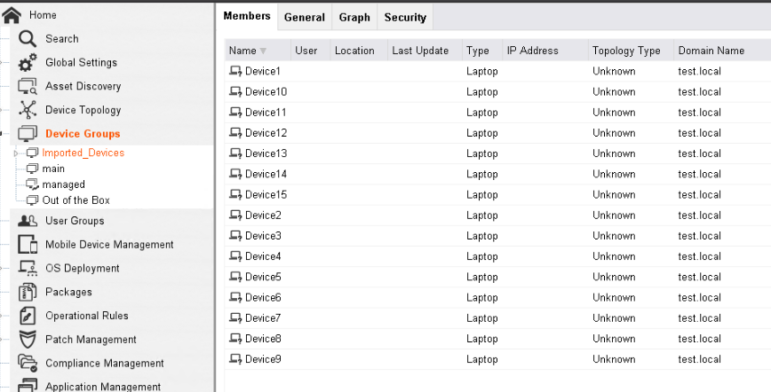This screenshot has height=392, width=771.
Task: Switch to the General tab
Action: pos(304,18)
